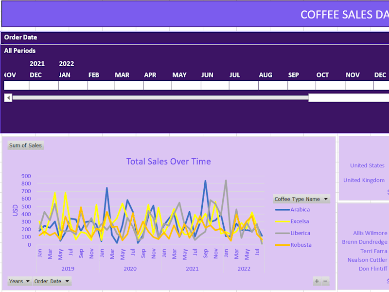The width and height of the screenshot is (389, 292).
Task: Click the Total Sales Over Time chart title
Action: pyautogui.click(x=168, y=162)
